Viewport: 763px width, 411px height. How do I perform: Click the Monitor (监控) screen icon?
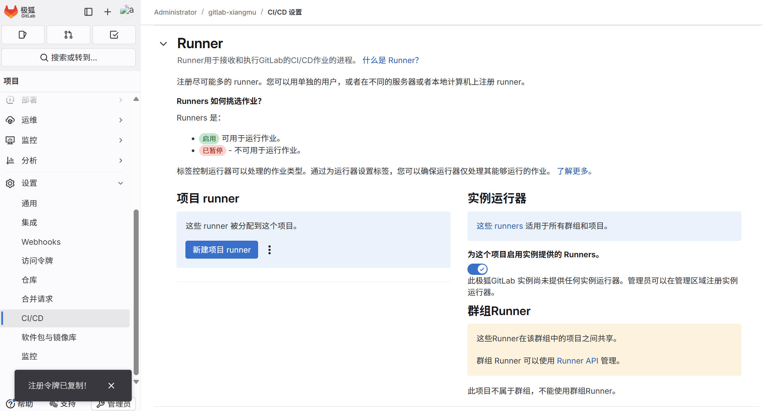(x=10, y=140)
